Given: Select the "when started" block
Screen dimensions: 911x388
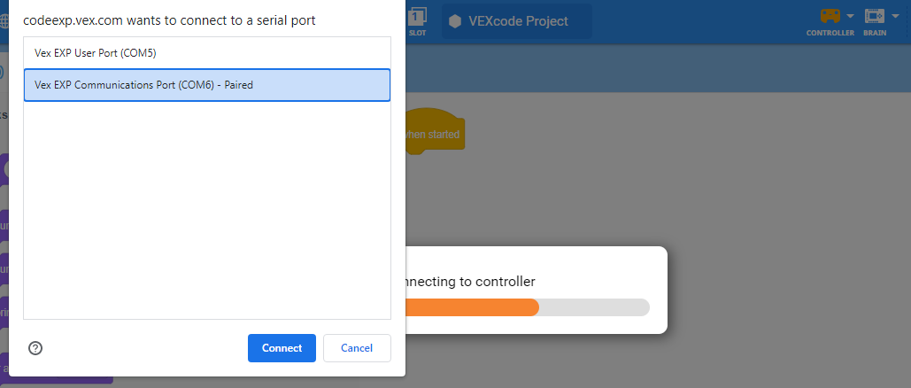Looking at the screenshot, I should point(433,135).
